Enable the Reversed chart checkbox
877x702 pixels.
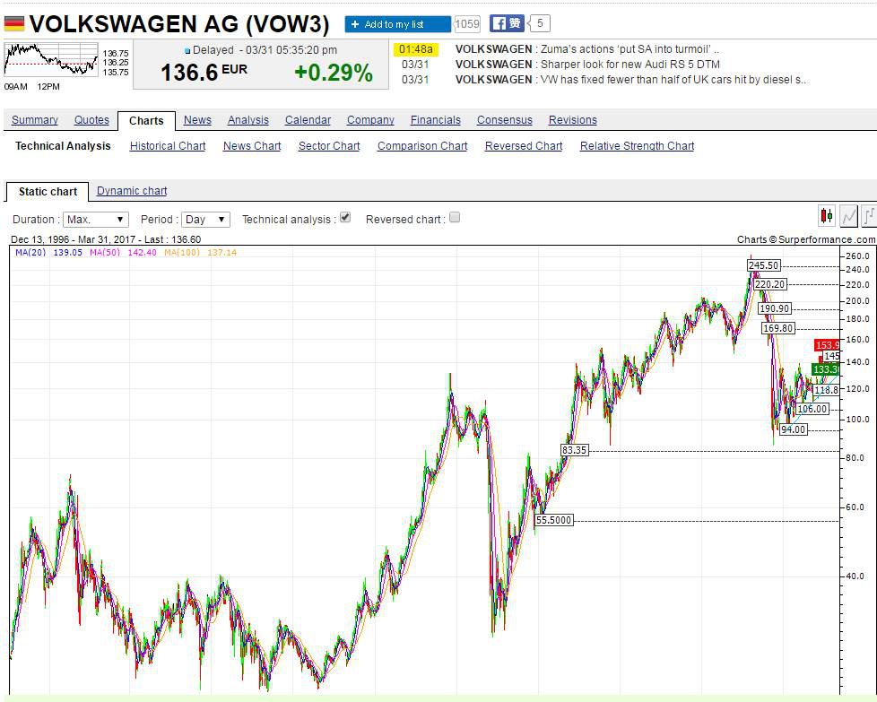(x=455, y=218)
